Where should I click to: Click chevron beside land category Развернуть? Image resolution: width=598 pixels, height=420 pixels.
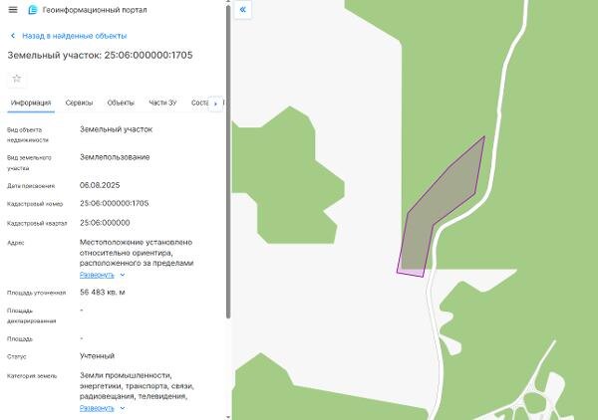(x=123, y=408)
